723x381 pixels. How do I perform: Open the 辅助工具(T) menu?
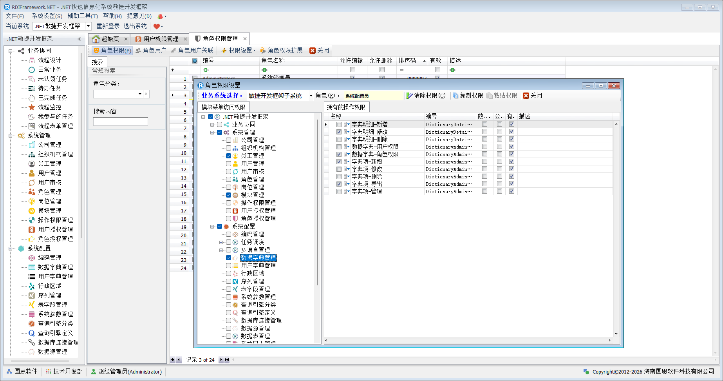coord(82,16)
